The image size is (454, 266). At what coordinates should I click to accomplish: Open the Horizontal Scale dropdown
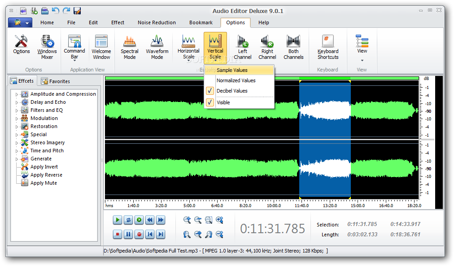188,48
